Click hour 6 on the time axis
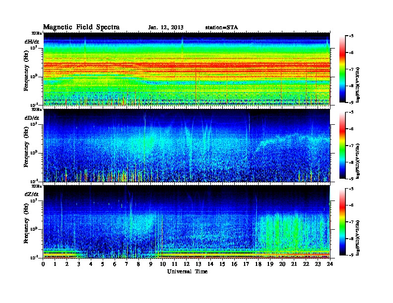This screenshot has width=393, height=303. click(115, 264)
